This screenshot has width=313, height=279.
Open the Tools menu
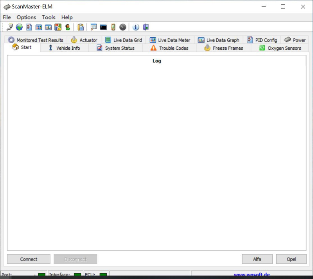click(x=49, y=17)
